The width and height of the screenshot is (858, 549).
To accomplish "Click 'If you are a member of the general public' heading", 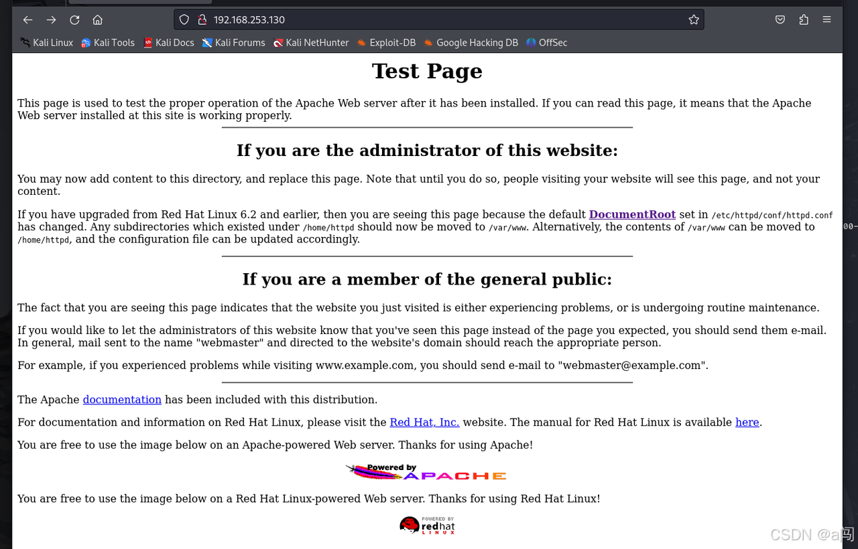I will (x=427, y=279).
